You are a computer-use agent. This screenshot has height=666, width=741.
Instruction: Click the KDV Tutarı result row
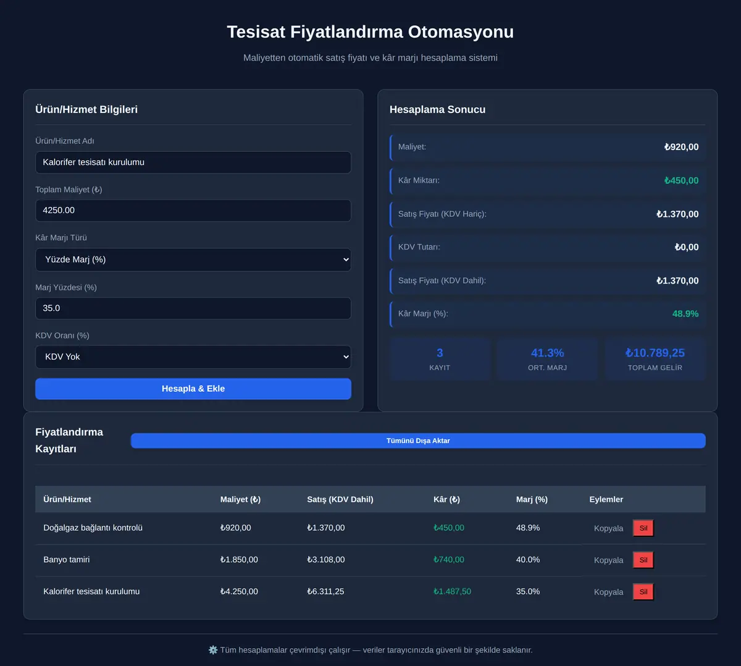pos(548,247)
